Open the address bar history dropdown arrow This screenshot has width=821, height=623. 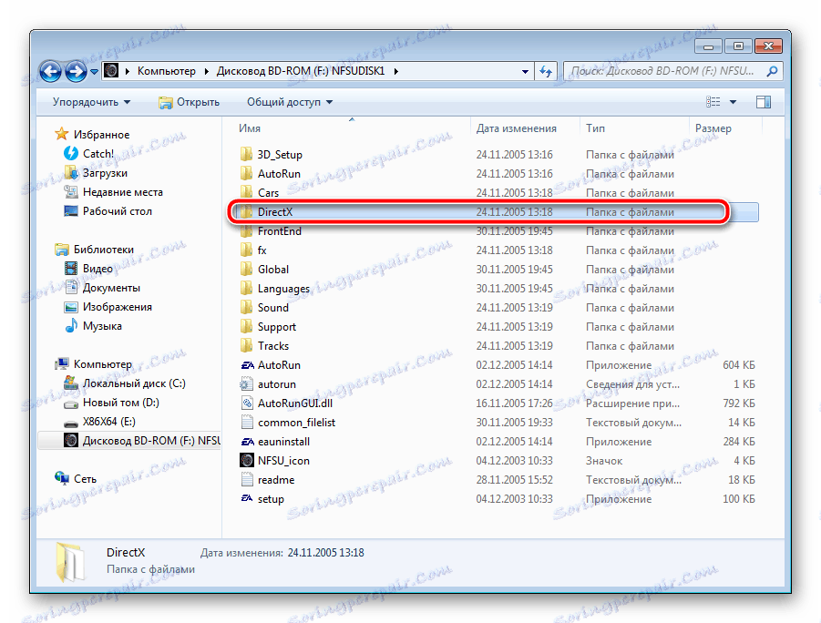click(x=525, y=72)
